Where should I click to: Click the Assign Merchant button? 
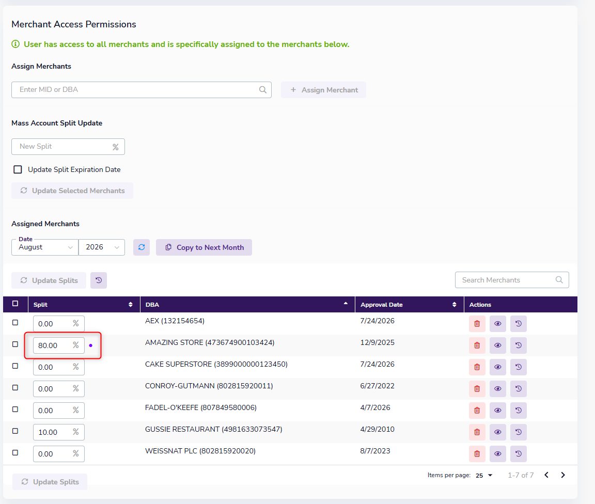pyautogui.click(x=323, y=90)
